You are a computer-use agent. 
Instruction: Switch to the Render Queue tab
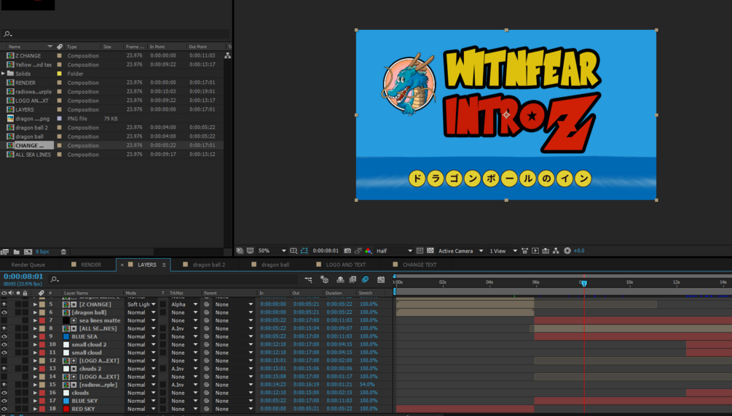tap(28, 264)
